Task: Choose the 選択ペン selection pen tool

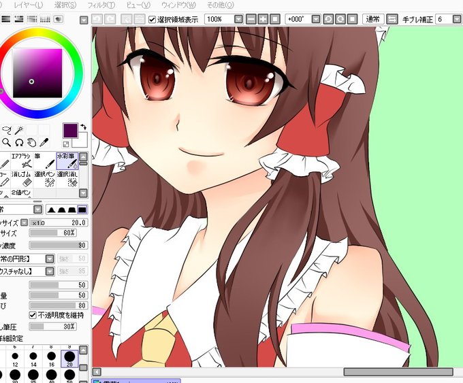Action: coord(44,179)
